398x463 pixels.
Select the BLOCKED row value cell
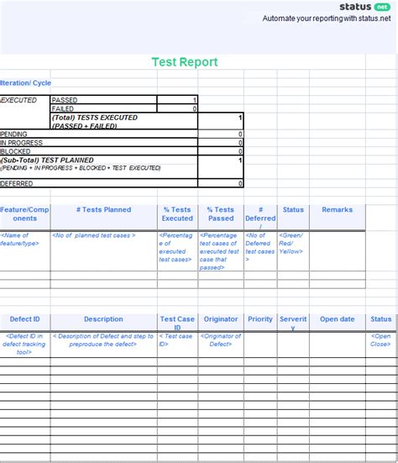pyautogui.click(x=221, y=151)
